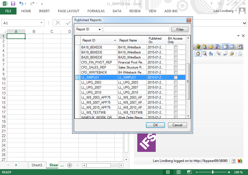Open the FILE tab
248x175 pixels.
pos(8,11)
